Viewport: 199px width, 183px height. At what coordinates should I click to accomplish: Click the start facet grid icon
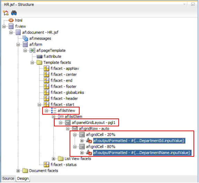point(46,105)
